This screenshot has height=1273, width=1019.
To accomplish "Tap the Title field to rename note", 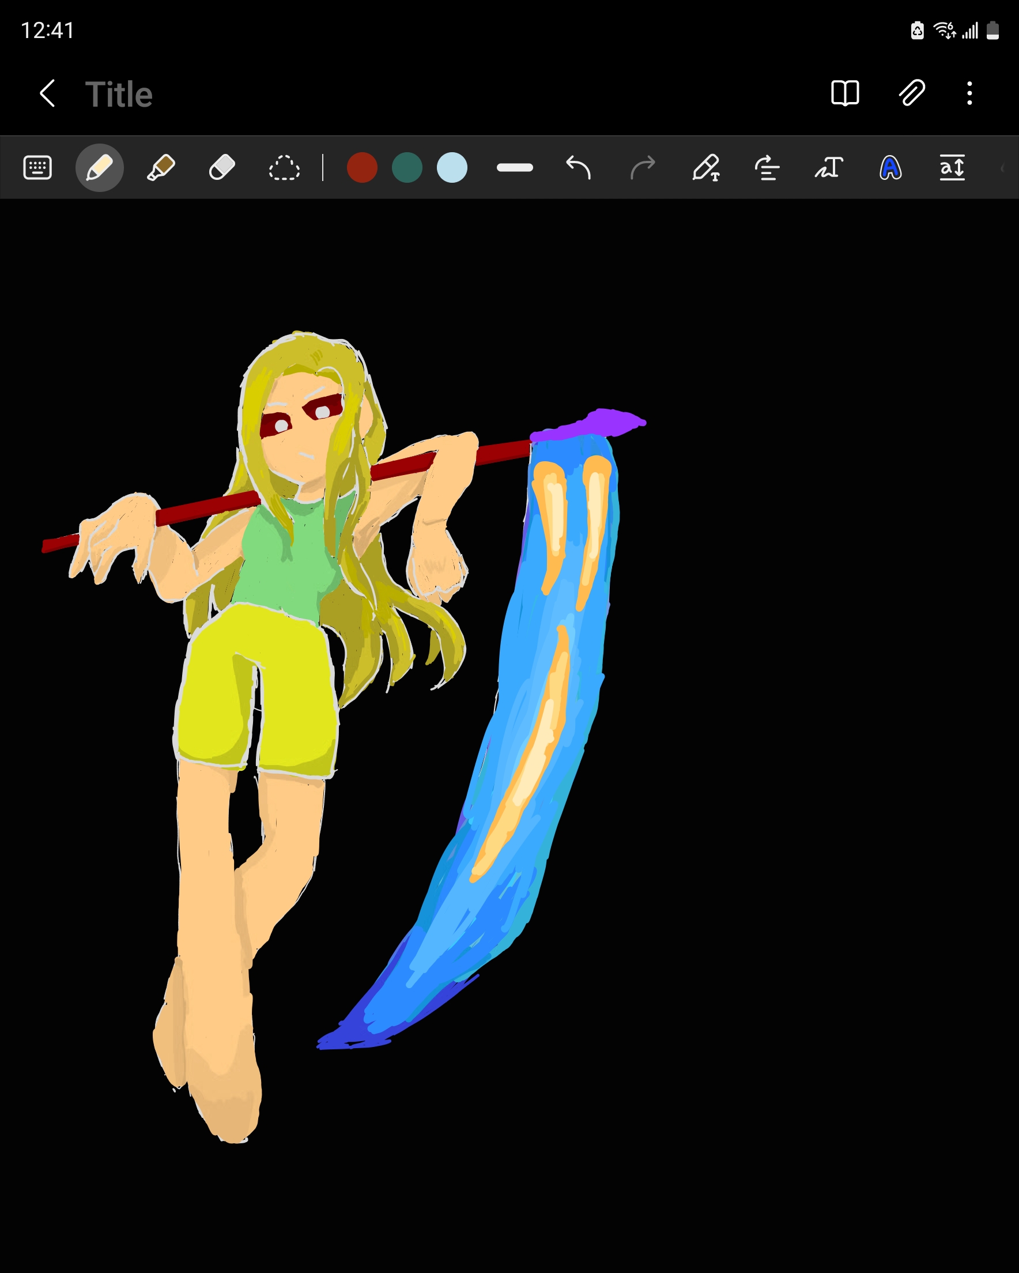I will pos(119,95).
